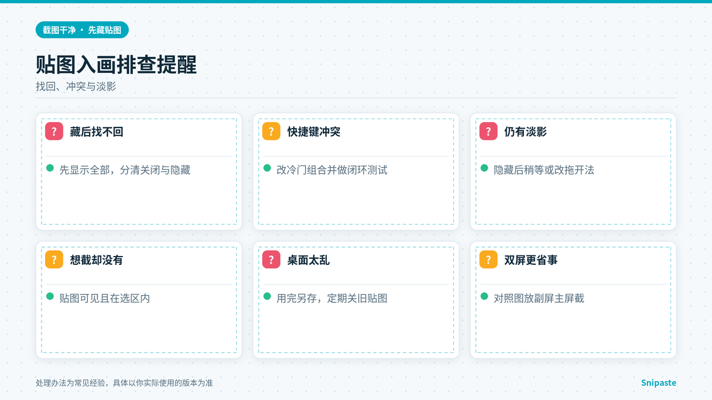Viewport: 712px width, 400px height.
Task: Click the orange question icon beside 想截却没有
Action: [x=54, y=260]
